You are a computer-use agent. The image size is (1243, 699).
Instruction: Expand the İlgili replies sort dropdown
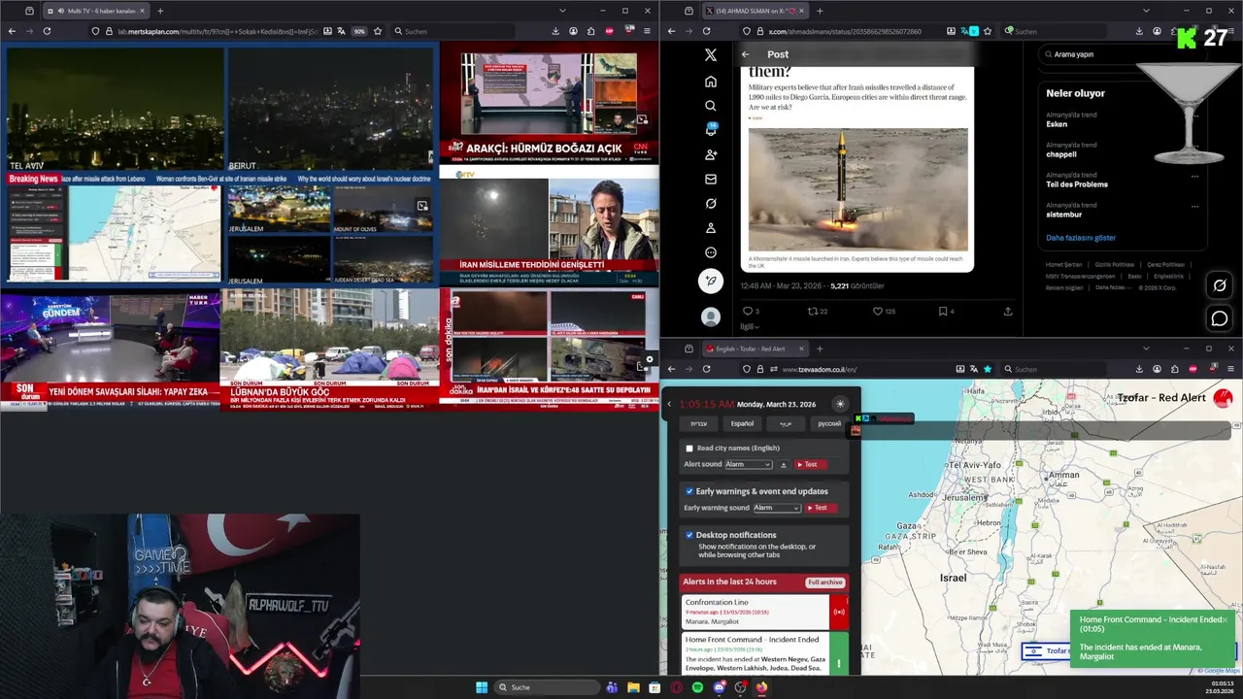pos(750,326)
